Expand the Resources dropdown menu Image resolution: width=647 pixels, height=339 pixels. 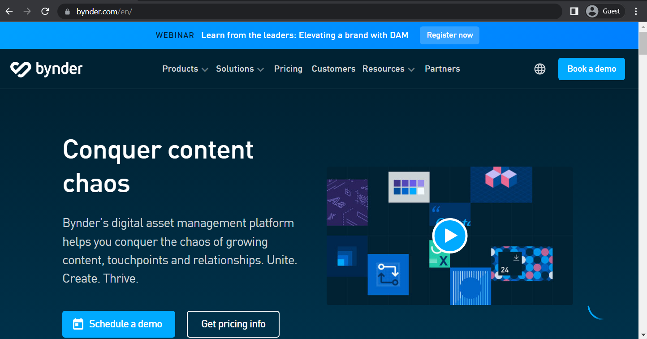(388, 69)
